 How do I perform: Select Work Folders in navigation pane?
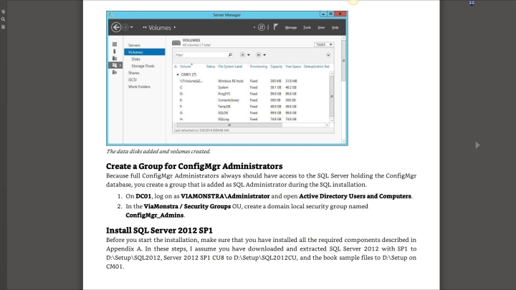(138, 86)
